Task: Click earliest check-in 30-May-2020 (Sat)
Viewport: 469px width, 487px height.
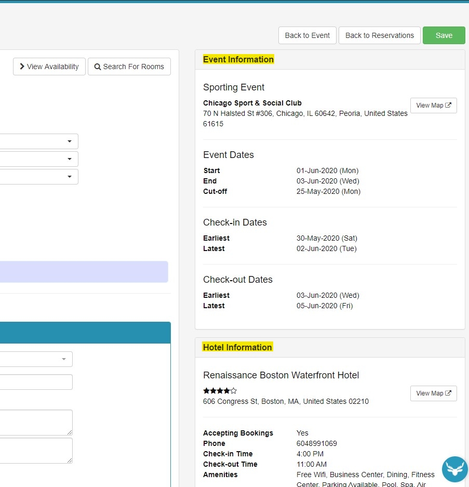Action: click(327, 238)
